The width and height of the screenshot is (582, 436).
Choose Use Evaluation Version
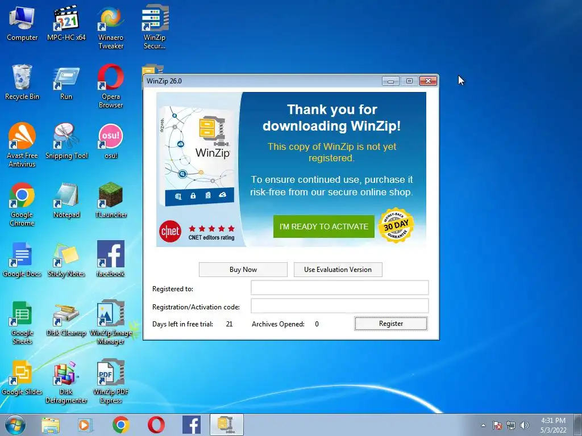(338, 270)
